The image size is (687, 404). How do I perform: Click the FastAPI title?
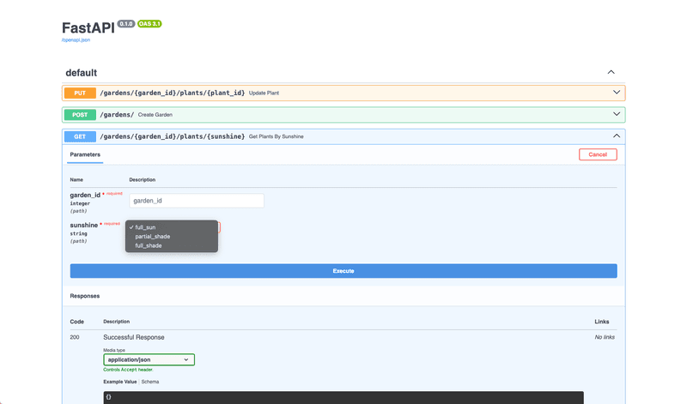click(88, 28)
